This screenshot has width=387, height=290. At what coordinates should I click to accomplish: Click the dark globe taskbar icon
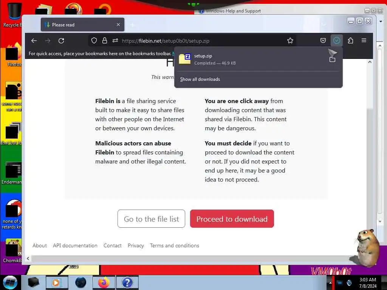80,282
